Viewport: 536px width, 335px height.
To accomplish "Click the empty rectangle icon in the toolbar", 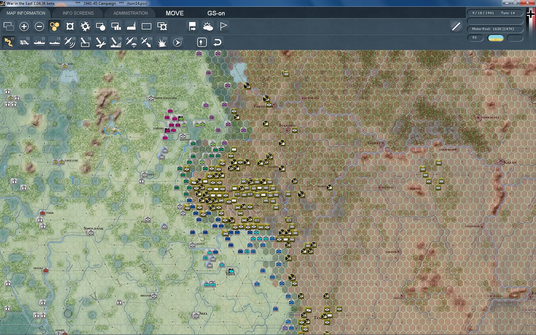I will (x=146, y=26).
